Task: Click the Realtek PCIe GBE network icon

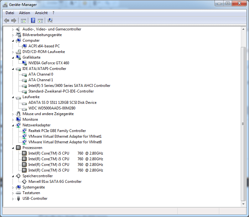Action: coord(24,131)
